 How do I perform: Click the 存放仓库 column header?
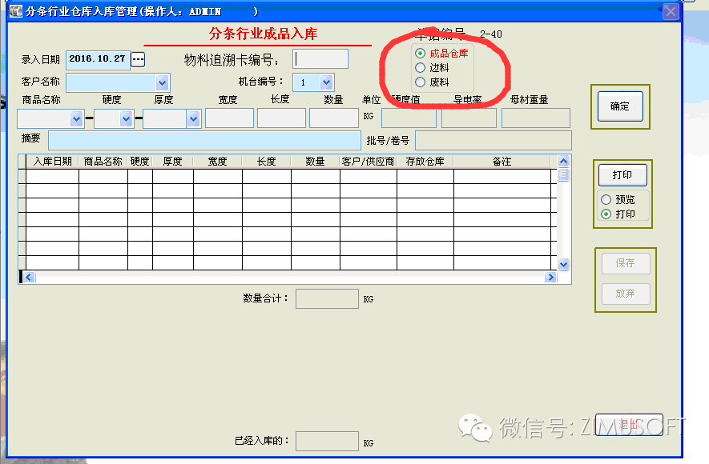point(425,162)
